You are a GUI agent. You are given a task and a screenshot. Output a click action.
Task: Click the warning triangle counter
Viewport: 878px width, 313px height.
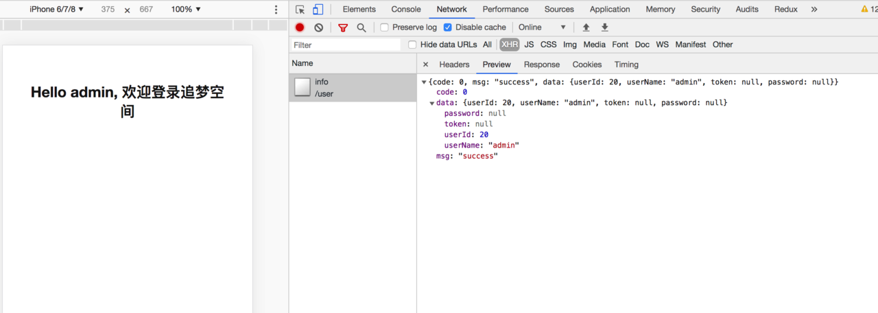(x=868, y=10)
